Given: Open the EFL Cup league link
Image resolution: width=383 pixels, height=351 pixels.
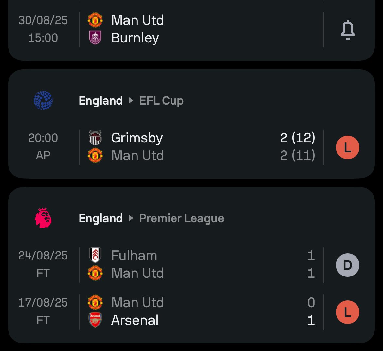Looking at the screenshot, I should coord(161,101).
